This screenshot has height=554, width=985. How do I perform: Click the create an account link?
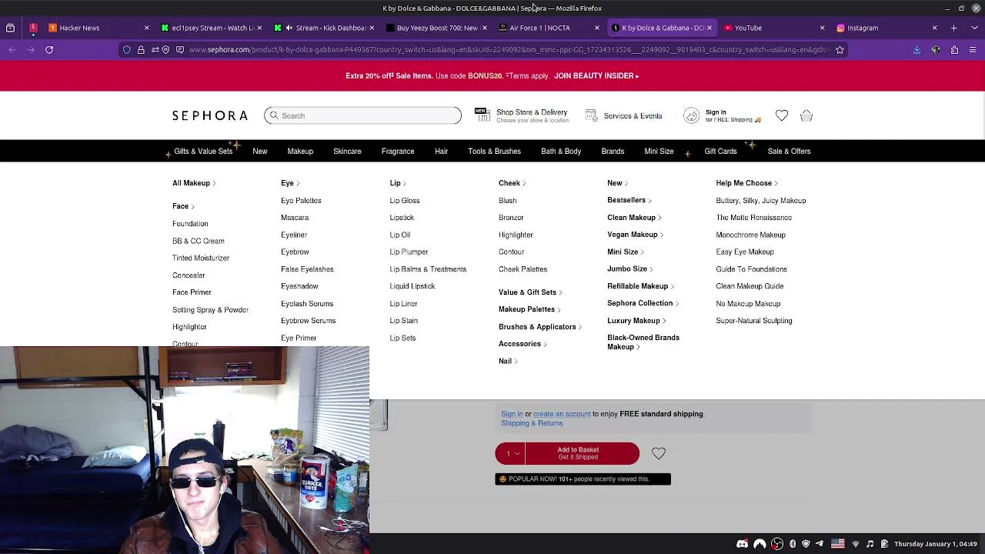coord(562,414)
